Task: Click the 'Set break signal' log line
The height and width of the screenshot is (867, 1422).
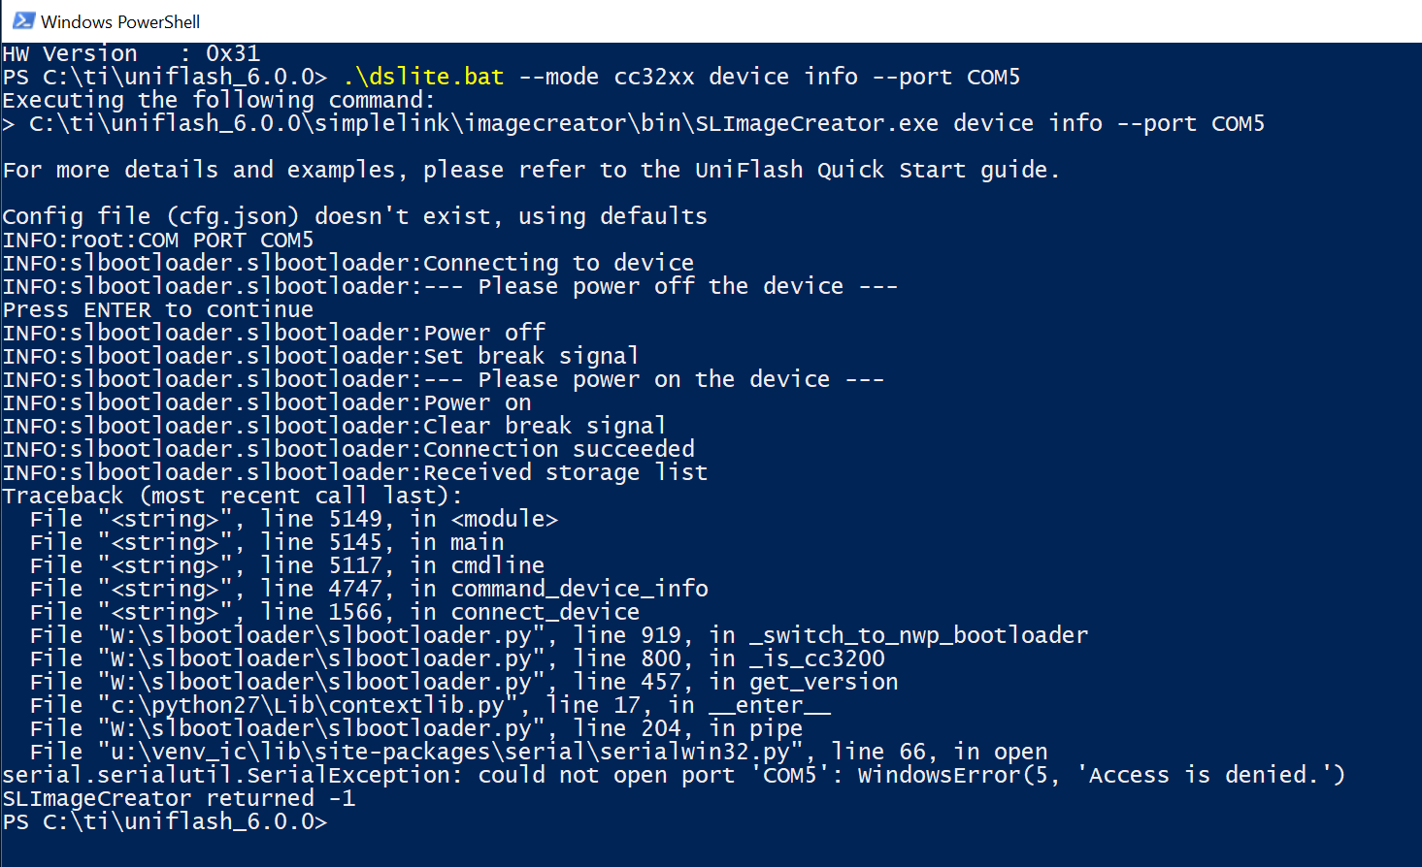Action: [320, 356]
